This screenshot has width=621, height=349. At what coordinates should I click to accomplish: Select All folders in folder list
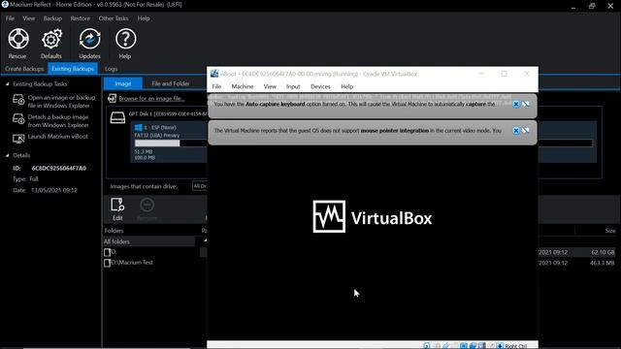pos(148,241)
